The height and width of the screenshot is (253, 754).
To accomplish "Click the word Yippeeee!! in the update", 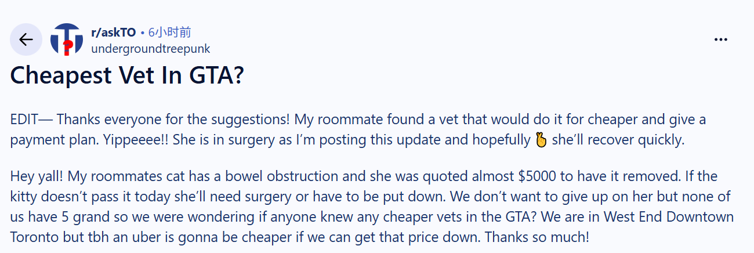I will coord(129,140).
